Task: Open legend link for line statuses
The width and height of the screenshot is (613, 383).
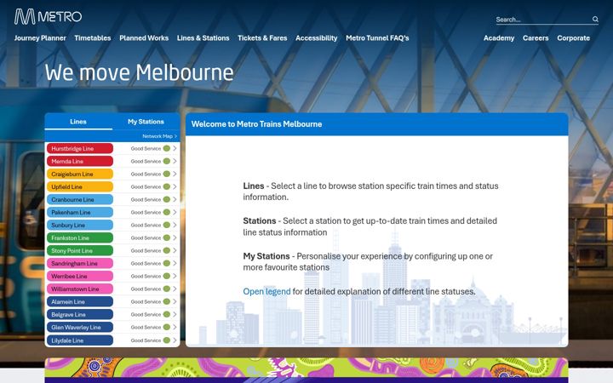Action: (266, 292)
